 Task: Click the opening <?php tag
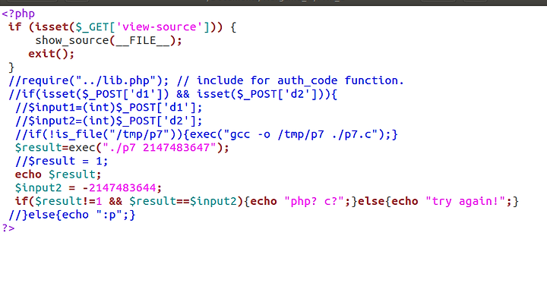(x=18, y=14)
